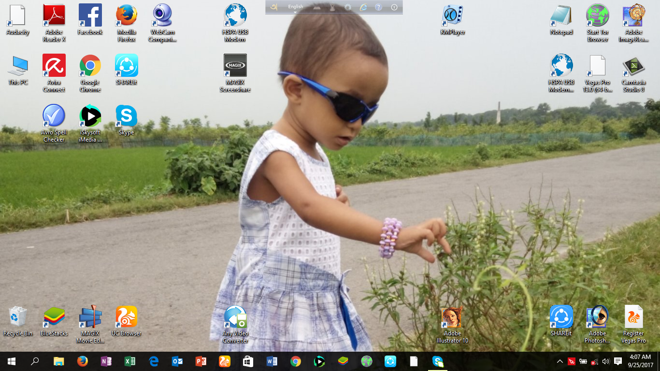This screenshot has width=660, height=371.
Task: Select the iSkysoft iMedia desktop shortcut
Action: [90, 124]
